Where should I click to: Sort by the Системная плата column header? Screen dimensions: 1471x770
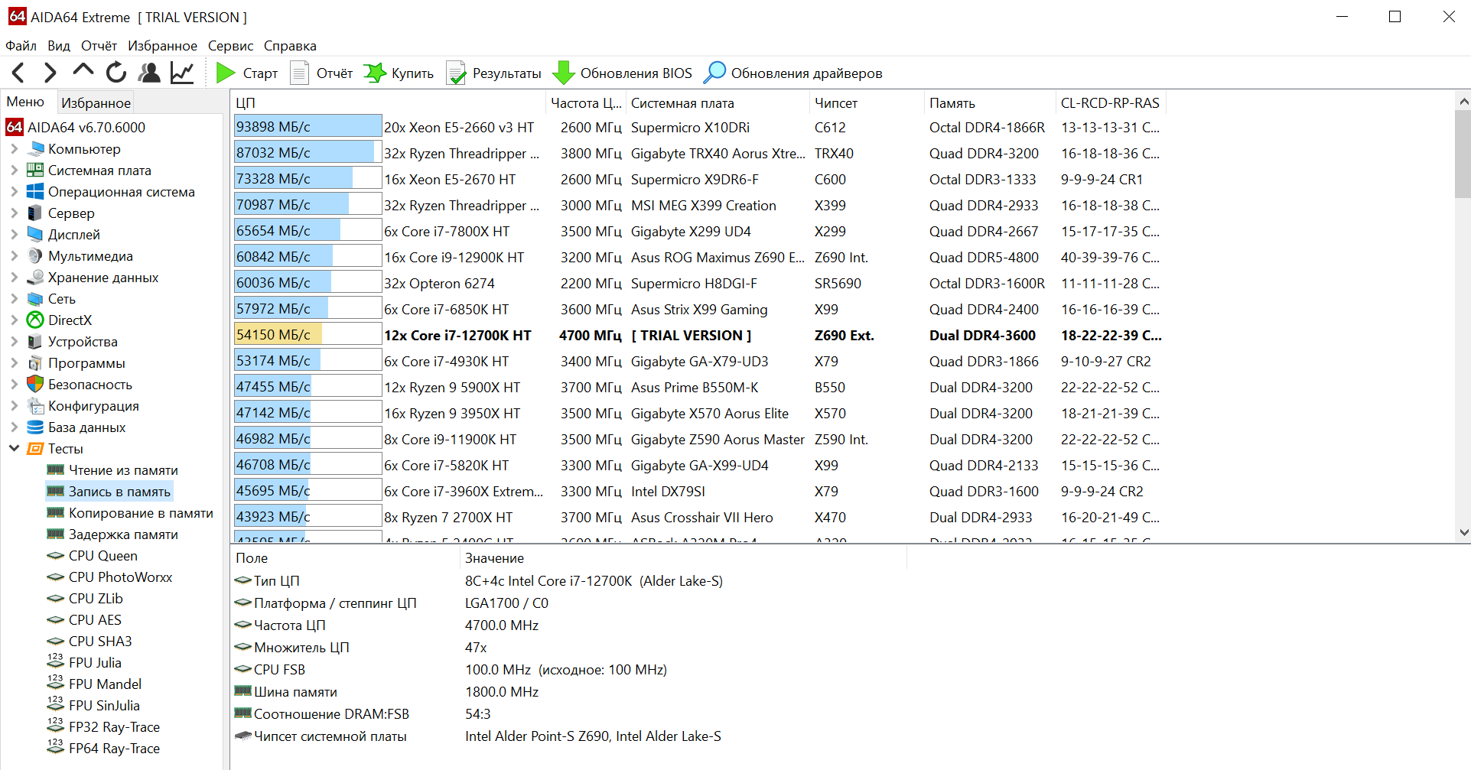tap(717, 102)
